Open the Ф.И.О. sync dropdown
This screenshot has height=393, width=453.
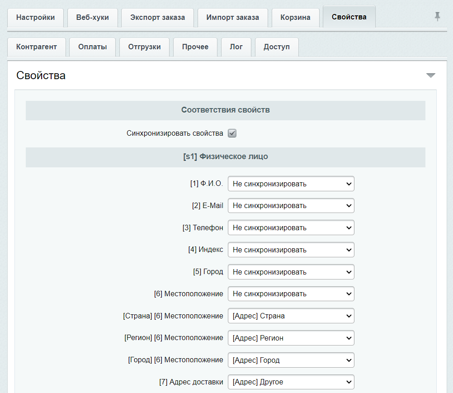click(x=291, y=184)
